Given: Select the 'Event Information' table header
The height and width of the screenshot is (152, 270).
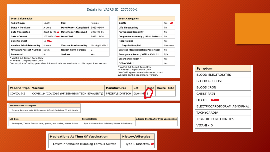Looking at the screenshot, I should [x=22, y=18].
